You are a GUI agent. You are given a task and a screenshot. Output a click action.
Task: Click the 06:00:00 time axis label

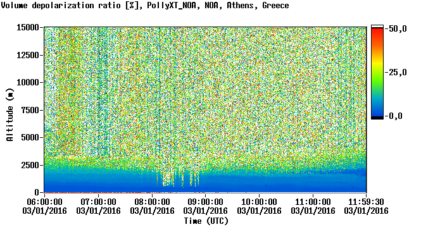[x=44, y=202]
